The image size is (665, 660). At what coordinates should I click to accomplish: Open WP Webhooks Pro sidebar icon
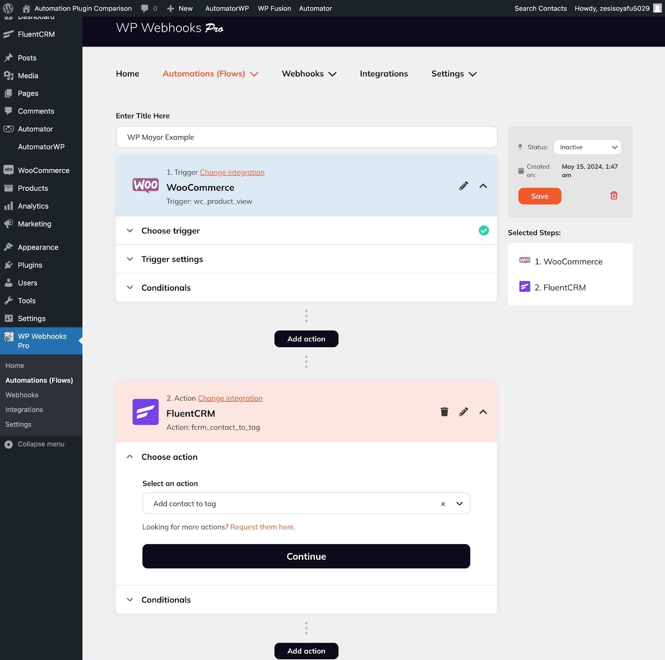tap(9, 337)
